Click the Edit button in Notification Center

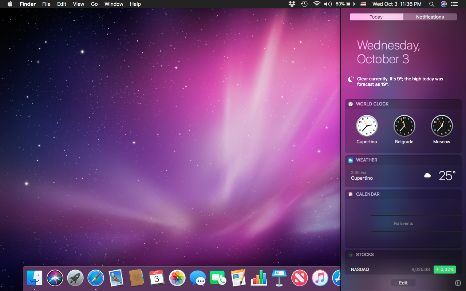403,283
